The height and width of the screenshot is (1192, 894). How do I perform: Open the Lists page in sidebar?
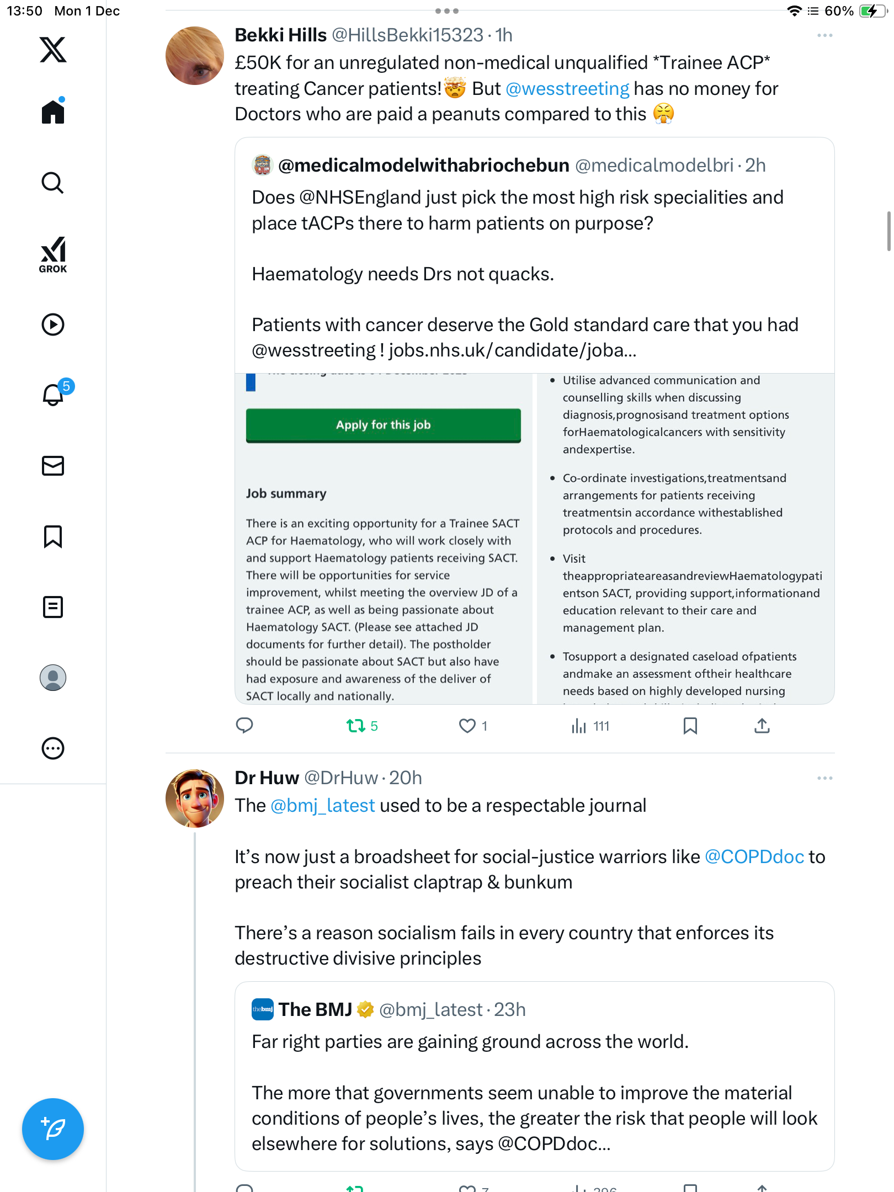click(x=53, y=607)
